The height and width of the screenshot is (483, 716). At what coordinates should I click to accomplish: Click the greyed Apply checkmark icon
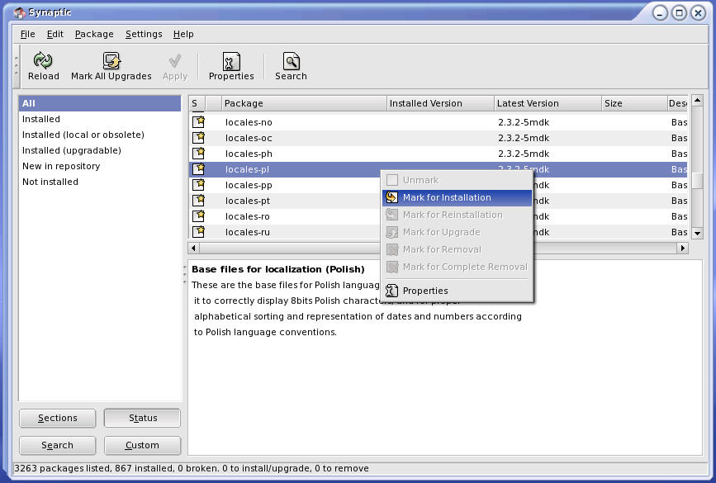tap(175, 61)
